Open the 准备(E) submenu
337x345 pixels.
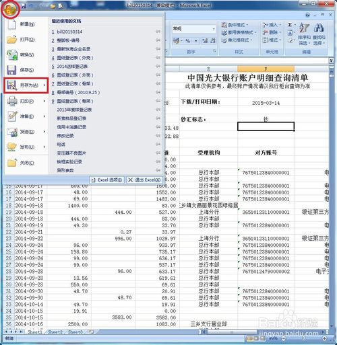click(x=26, y=116)
